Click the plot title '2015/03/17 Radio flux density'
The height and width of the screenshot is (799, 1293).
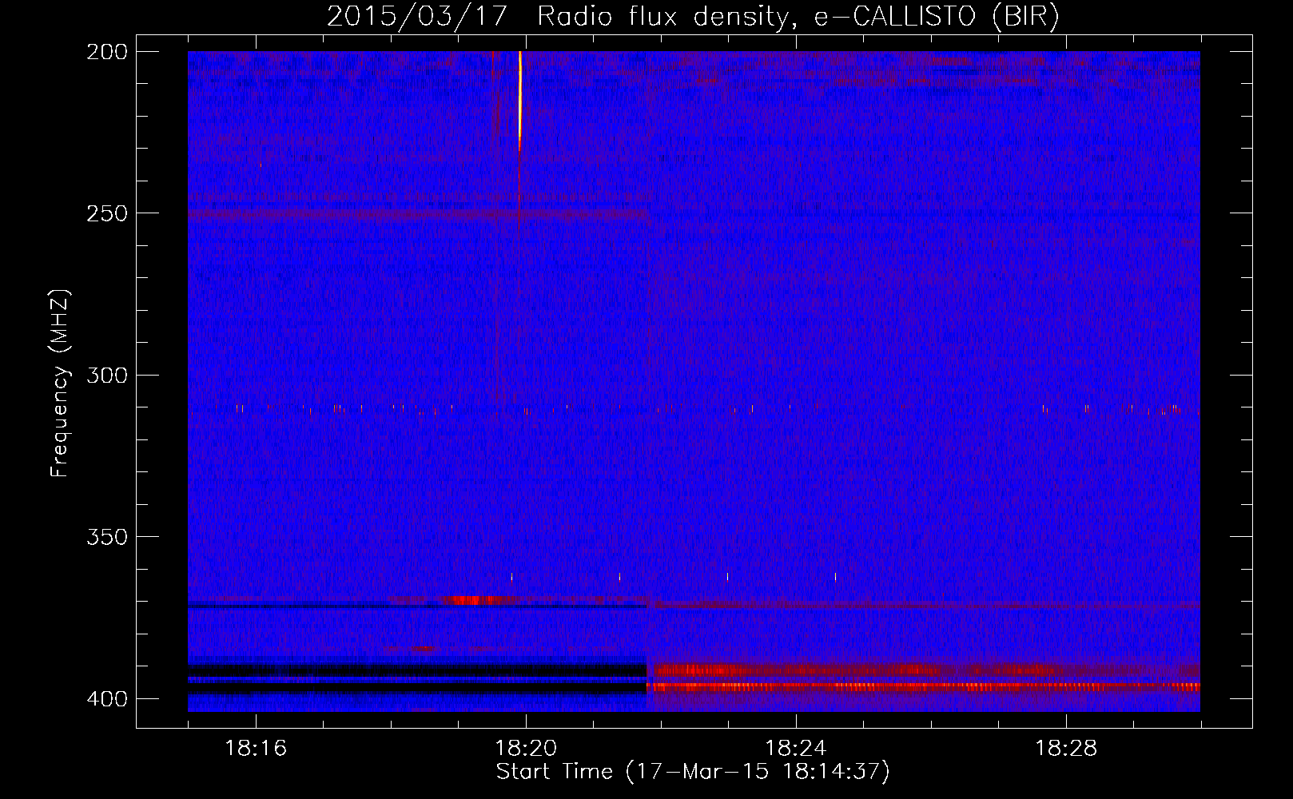point(693,16)
